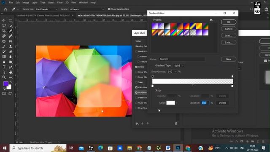This screenshot has width=270, height=152.
Task: Select the Path Selection arrow tool
Action: click(4, 72)
